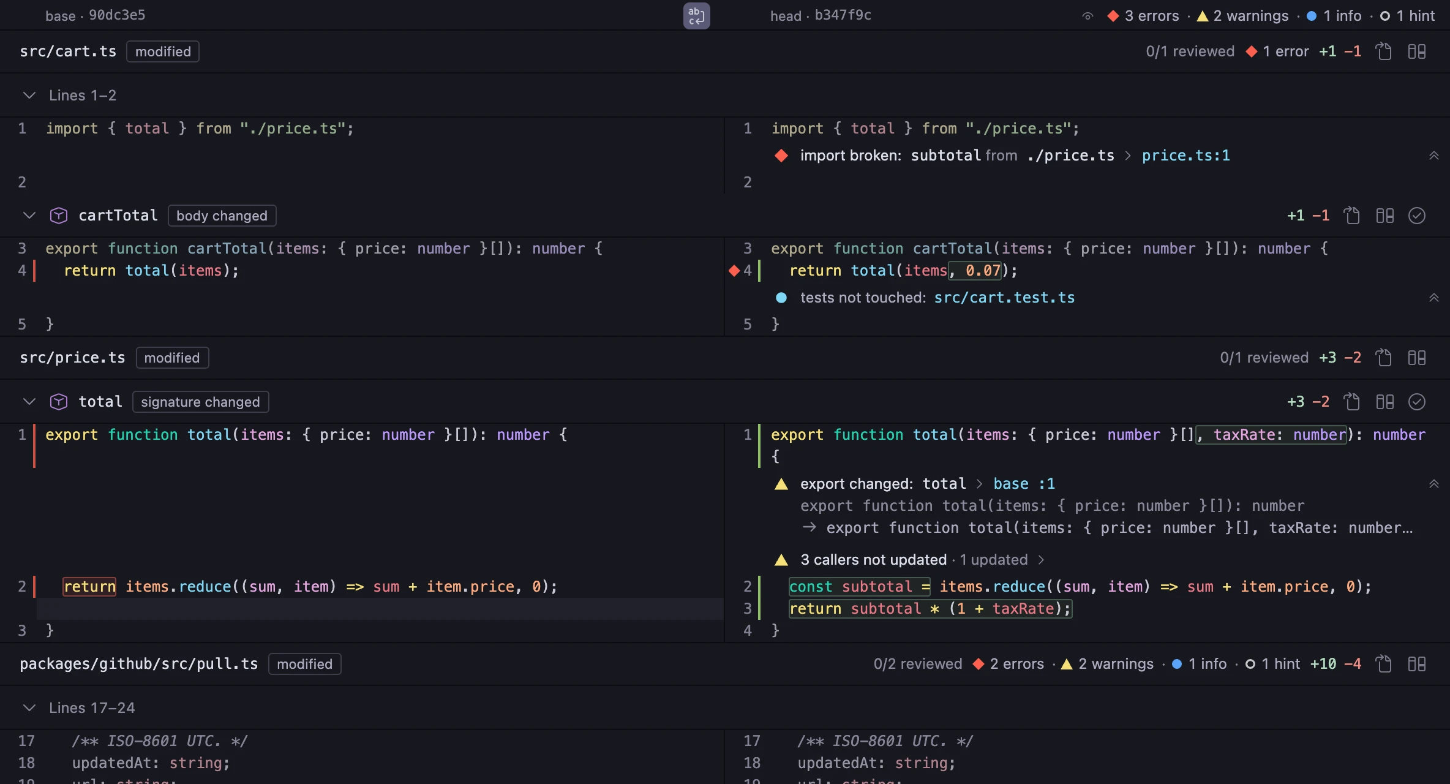Filter by 2 warnings in header

[1242, 16]
